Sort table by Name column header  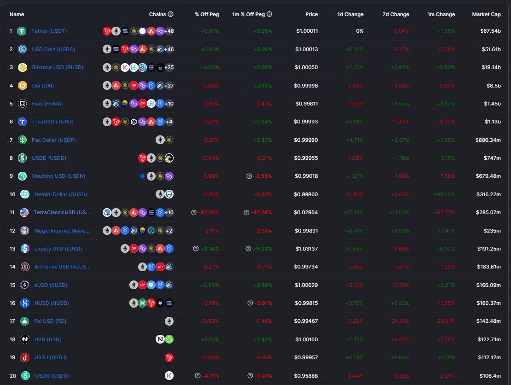[x=17, y=14]
